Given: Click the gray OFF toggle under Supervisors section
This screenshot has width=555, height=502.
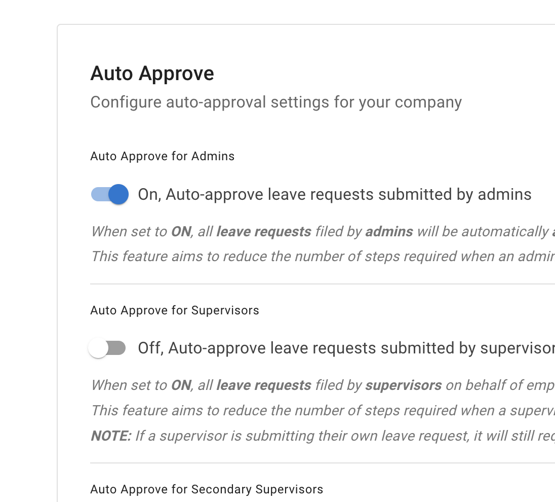Looking at the screenshot, I should pos(107,348).
